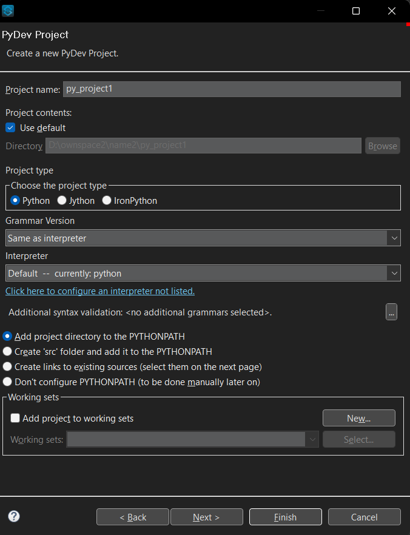Screen dimensions: 410x535
Task: Go to the Next wizard page
Action: coord(206,517)
